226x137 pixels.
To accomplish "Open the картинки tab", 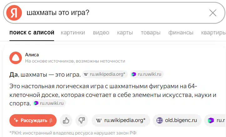I will tap(73, 33).
